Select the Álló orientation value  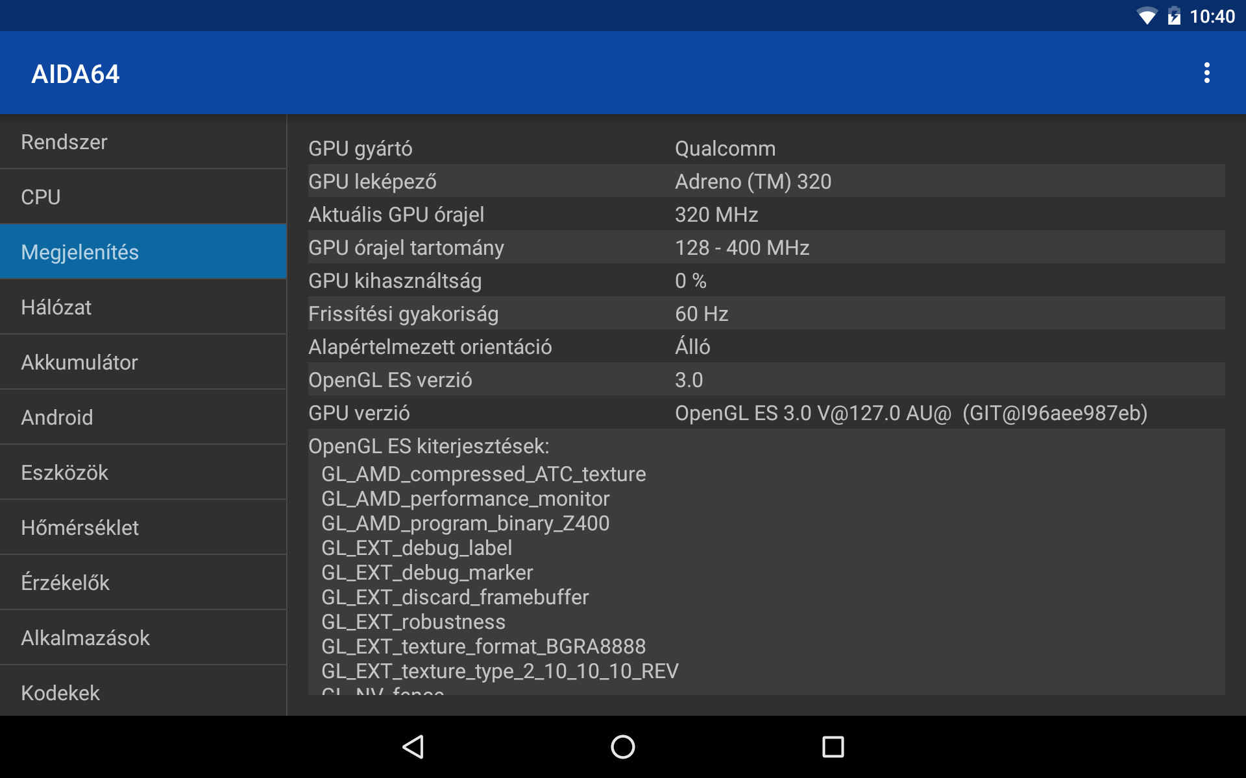(x=692, y=347)
